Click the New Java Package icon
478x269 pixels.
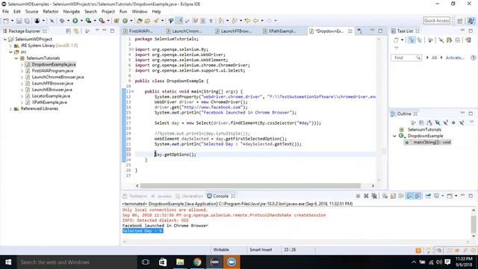pyautogui.click(x=117, y=21)
